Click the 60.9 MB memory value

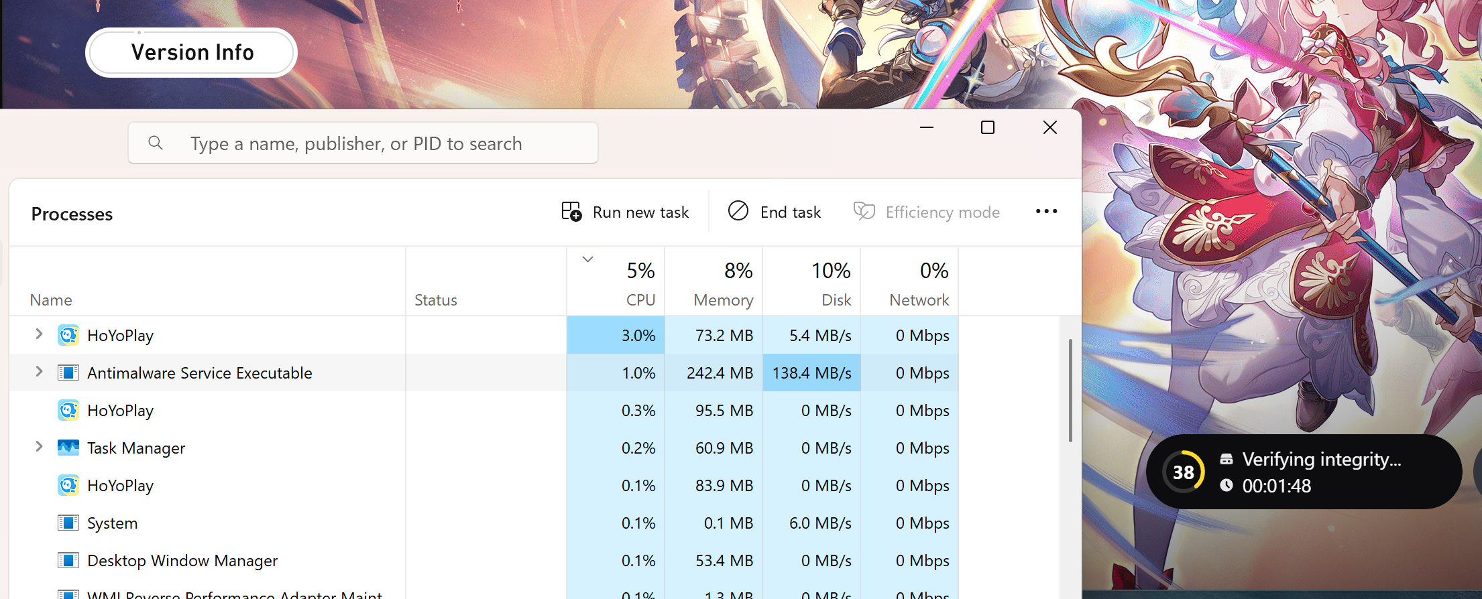tap(724, 448)
